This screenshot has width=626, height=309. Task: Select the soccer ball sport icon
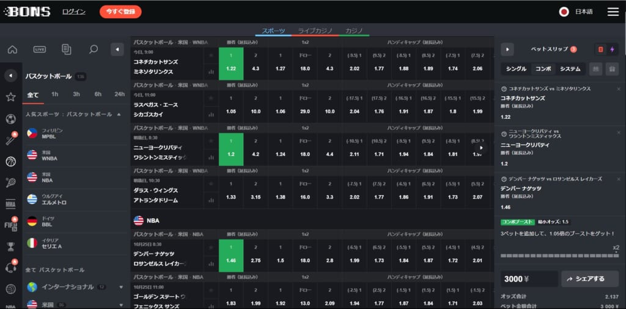[10, 119]
